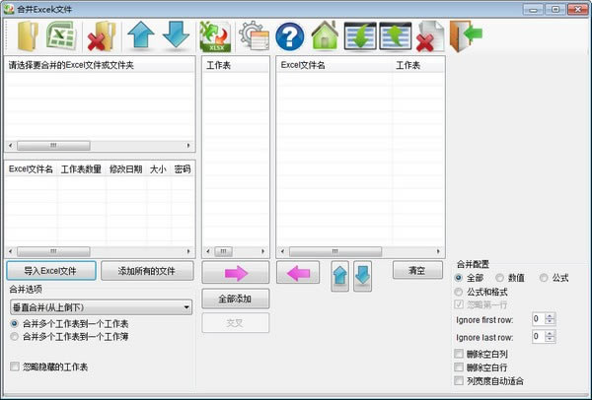592x400 pixels.
Task: Open help question mark icon
Action: 289,36
